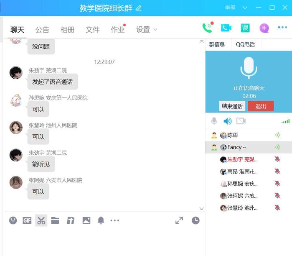Start a group video call
The image size is (292, 256).
click(x=226, y=28)
